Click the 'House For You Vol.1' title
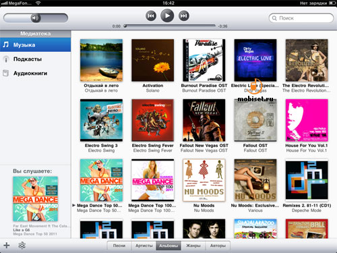 [x=307, y=146]
